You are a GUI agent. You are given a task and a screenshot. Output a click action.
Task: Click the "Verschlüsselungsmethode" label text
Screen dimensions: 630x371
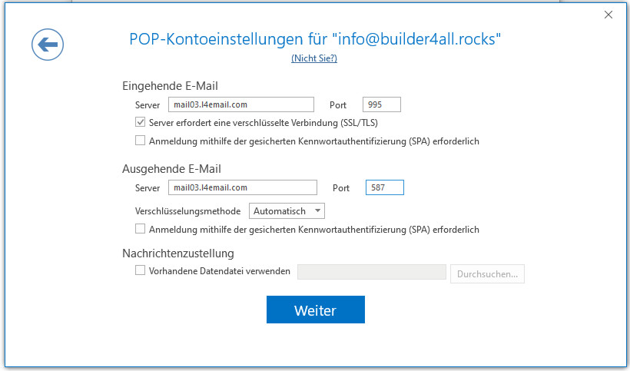187,210
